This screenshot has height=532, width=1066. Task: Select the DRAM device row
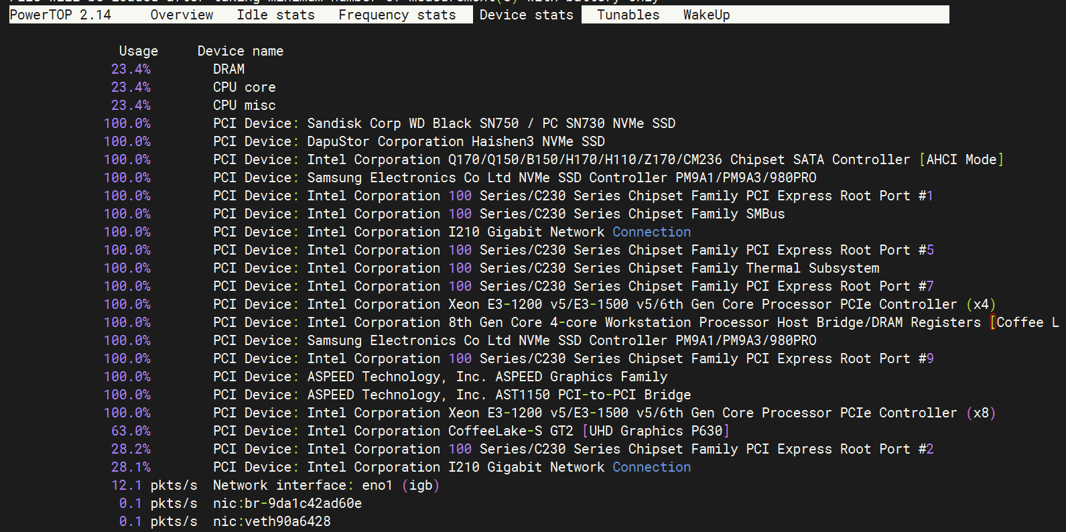tap(228, 69)
